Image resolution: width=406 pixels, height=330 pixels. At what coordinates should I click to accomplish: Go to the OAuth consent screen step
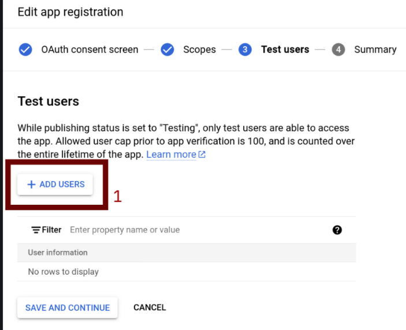point(90,50)
